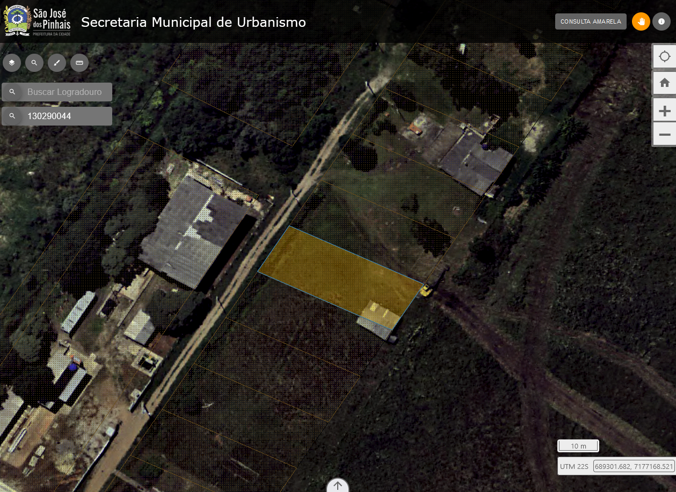Screen dimensions: 676x492
Task: Activate the orange hand pan tool
Action: coord(641,21)
